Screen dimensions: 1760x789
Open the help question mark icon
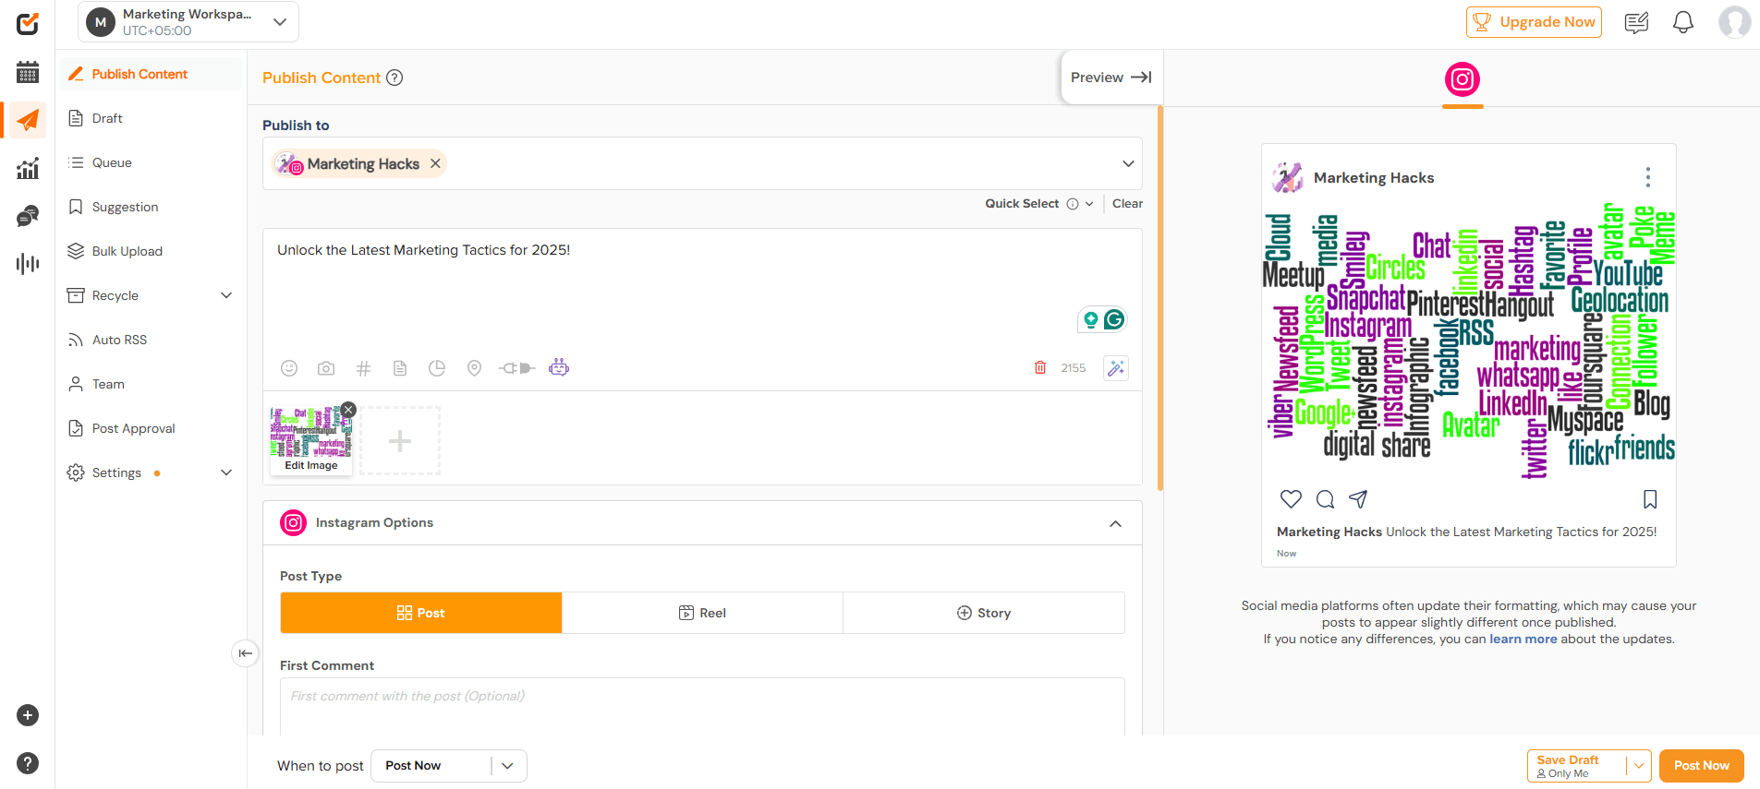tap(28, 763)
